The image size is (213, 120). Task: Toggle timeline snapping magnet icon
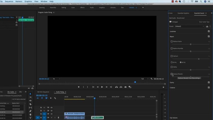42,98
